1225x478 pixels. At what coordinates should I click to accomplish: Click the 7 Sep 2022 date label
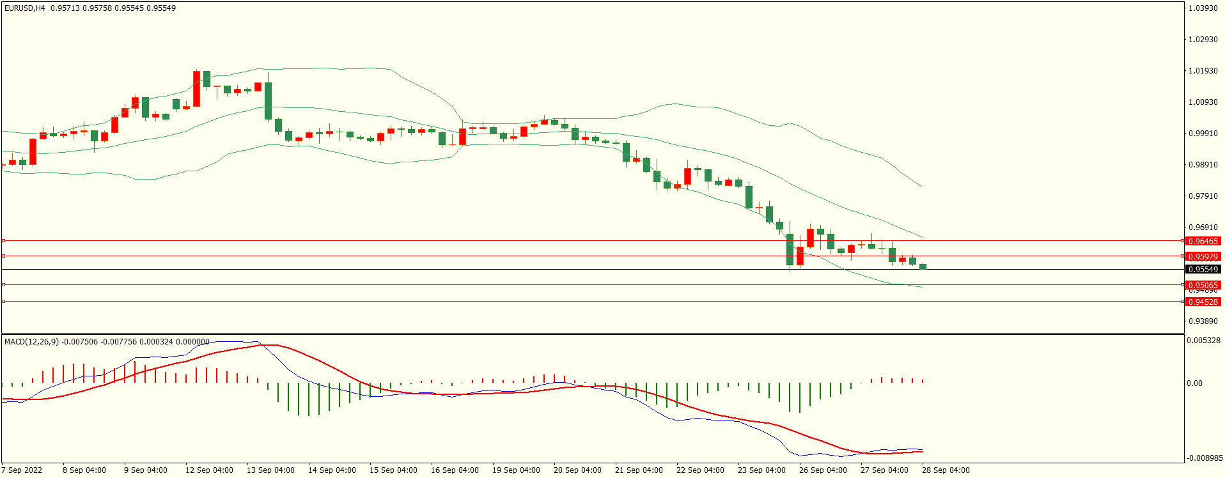(22, 470)
